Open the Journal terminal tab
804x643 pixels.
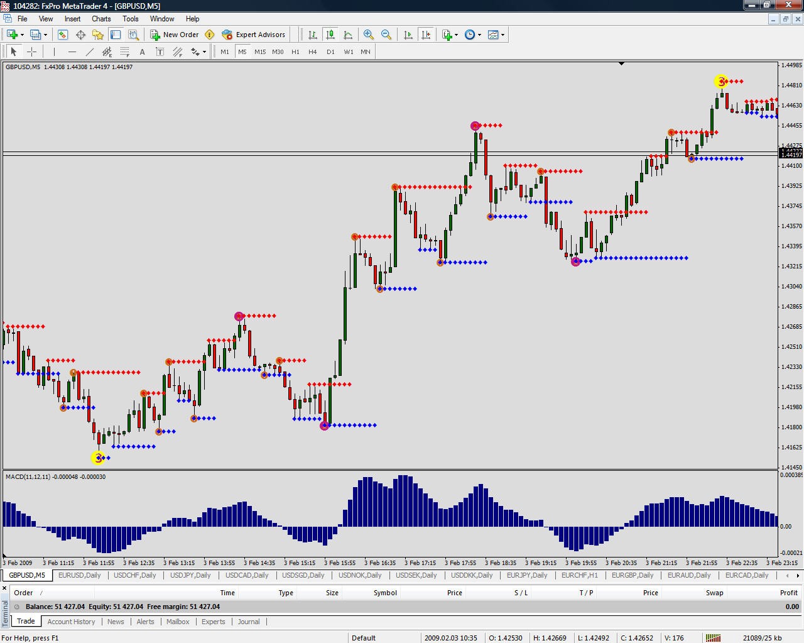249,622
